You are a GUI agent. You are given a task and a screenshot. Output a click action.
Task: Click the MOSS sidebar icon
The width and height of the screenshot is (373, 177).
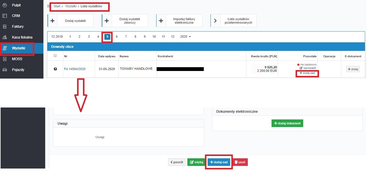tap(4, 59)
